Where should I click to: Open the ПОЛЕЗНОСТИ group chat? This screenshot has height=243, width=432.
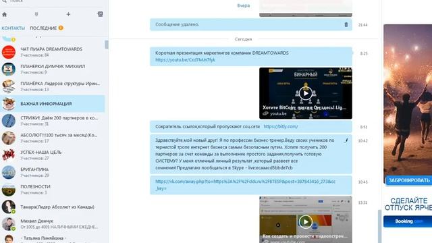pyautogui.click(x=53, y=189)
